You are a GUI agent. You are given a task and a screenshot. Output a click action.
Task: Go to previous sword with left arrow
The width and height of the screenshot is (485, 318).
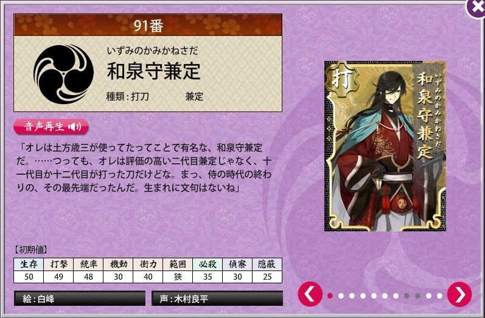[x=310, y=294]
